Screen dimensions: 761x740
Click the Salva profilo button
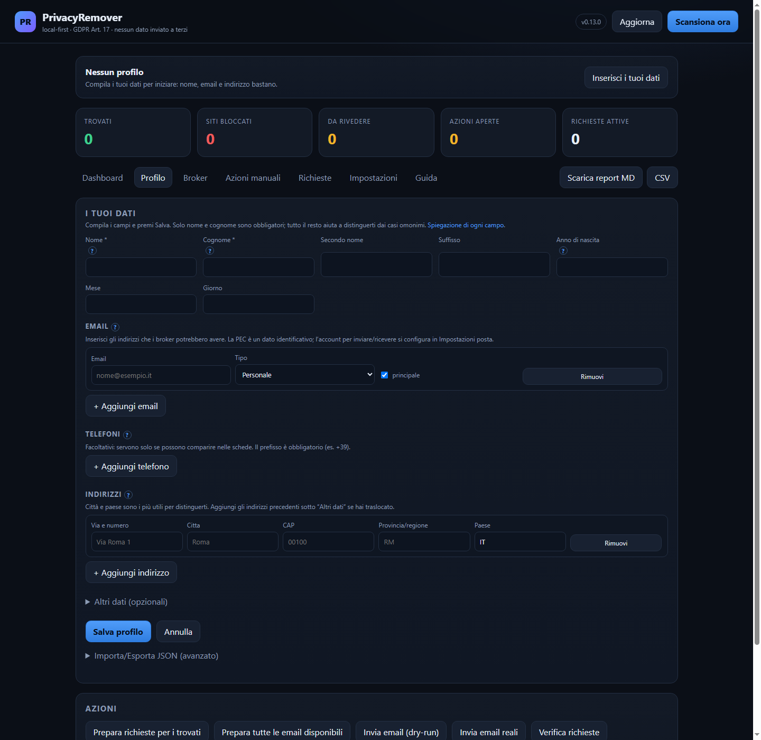click(x=118, y=632)
